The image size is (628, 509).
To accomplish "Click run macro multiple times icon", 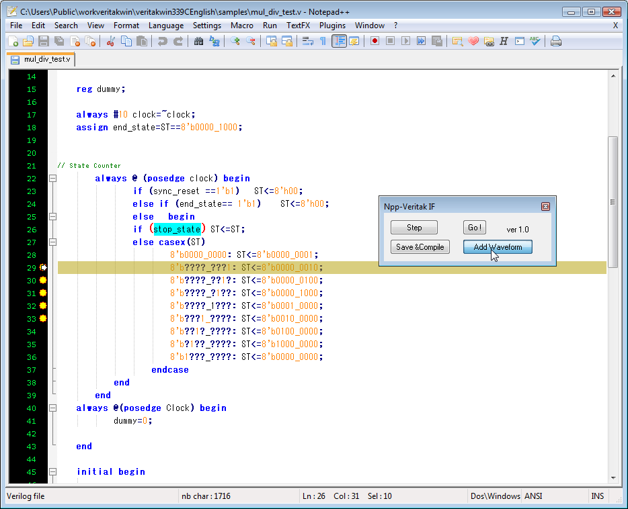I will click(422, 41).
